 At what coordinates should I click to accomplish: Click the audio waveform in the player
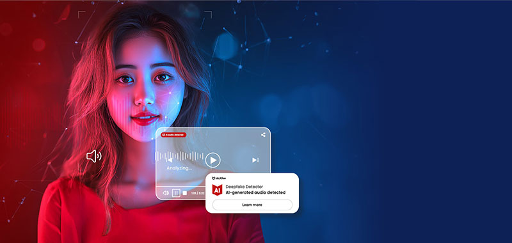coord(179,156)
